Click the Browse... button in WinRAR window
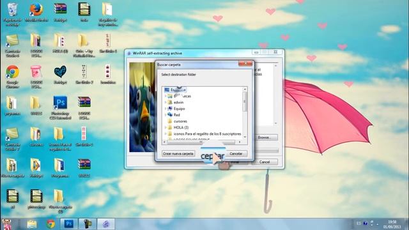 (264, 137)
